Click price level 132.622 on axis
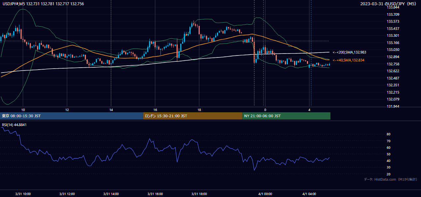 pyautogui.click(x=393, y=71)
